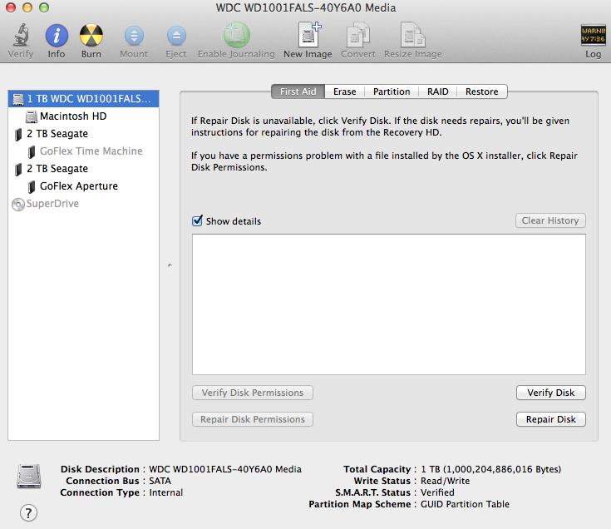Click inside the empty details log area

coord(389,304)
